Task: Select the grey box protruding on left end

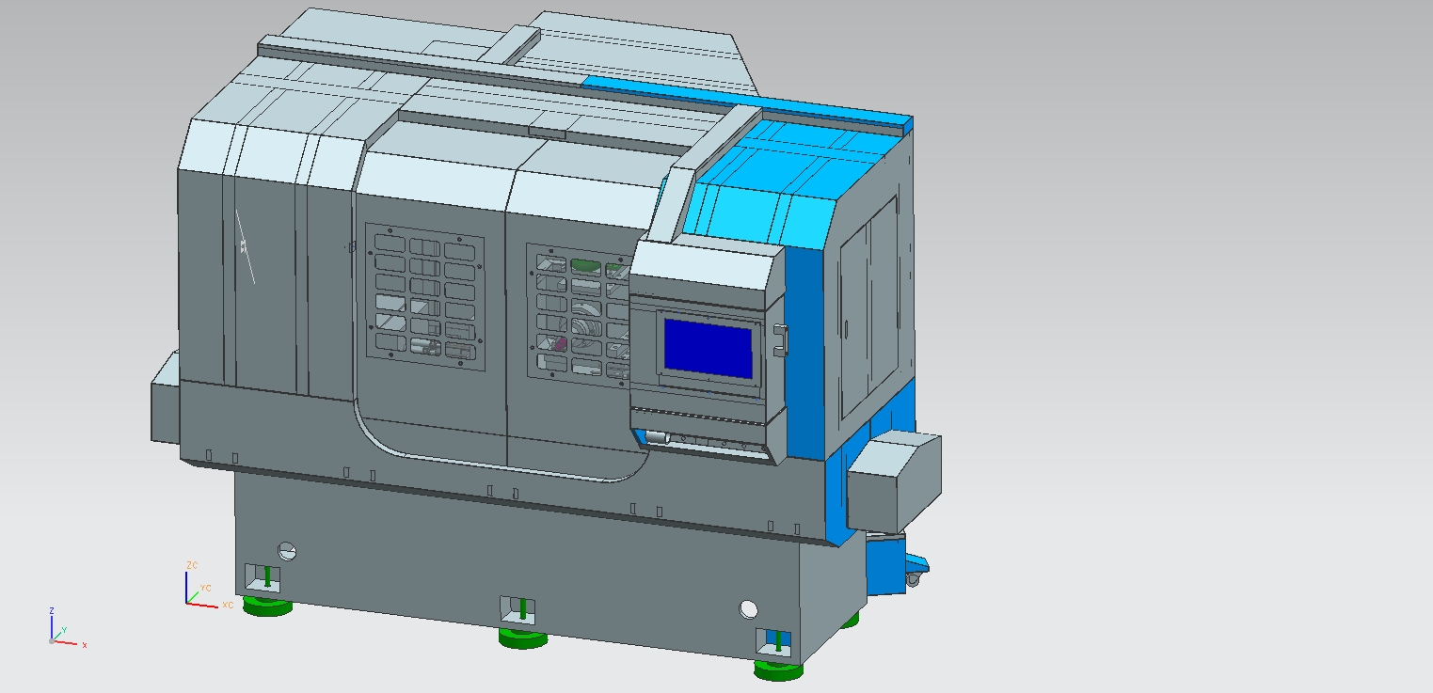Action: pos(166,397)
